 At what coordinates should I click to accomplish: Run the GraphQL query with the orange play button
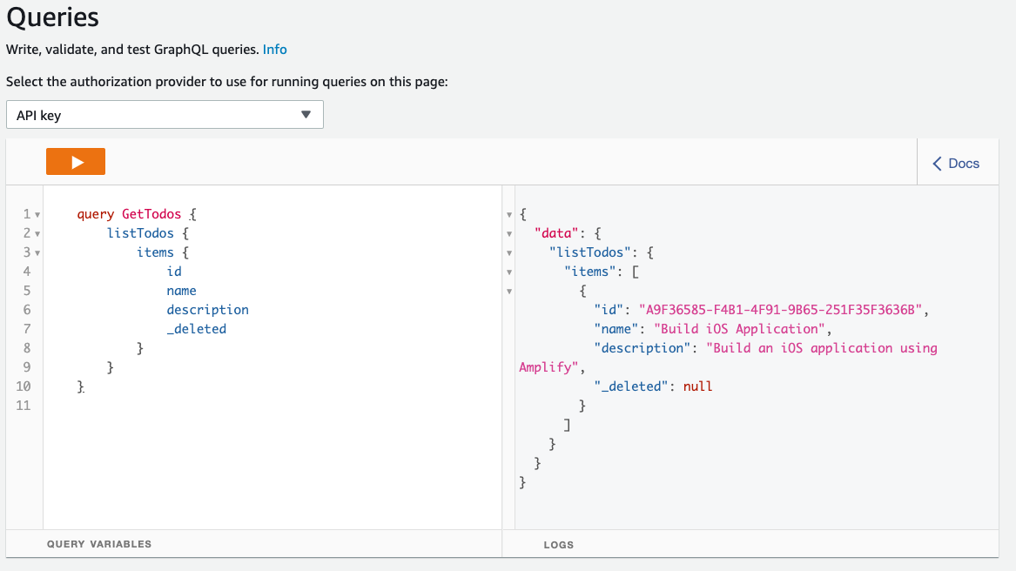[76, 161]
